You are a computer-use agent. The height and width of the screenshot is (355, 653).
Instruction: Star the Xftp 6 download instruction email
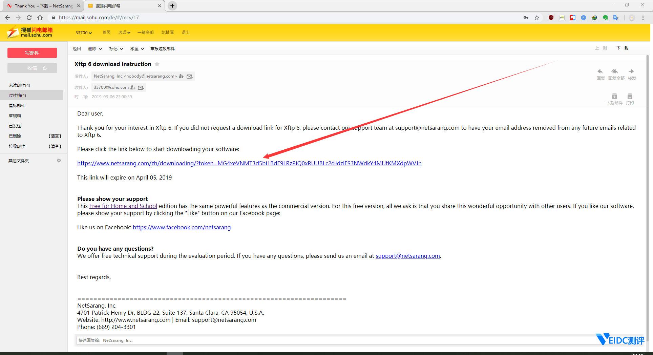[x=157, y=64]
